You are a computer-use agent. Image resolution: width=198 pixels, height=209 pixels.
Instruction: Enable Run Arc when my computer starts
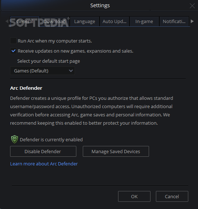[x=13, y=41]
